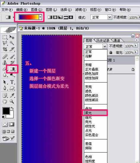Open the layer 填充 slider arrow
The height and width of the screenshot is (163, 140).
pyautogui.click(x=136, y=52)
